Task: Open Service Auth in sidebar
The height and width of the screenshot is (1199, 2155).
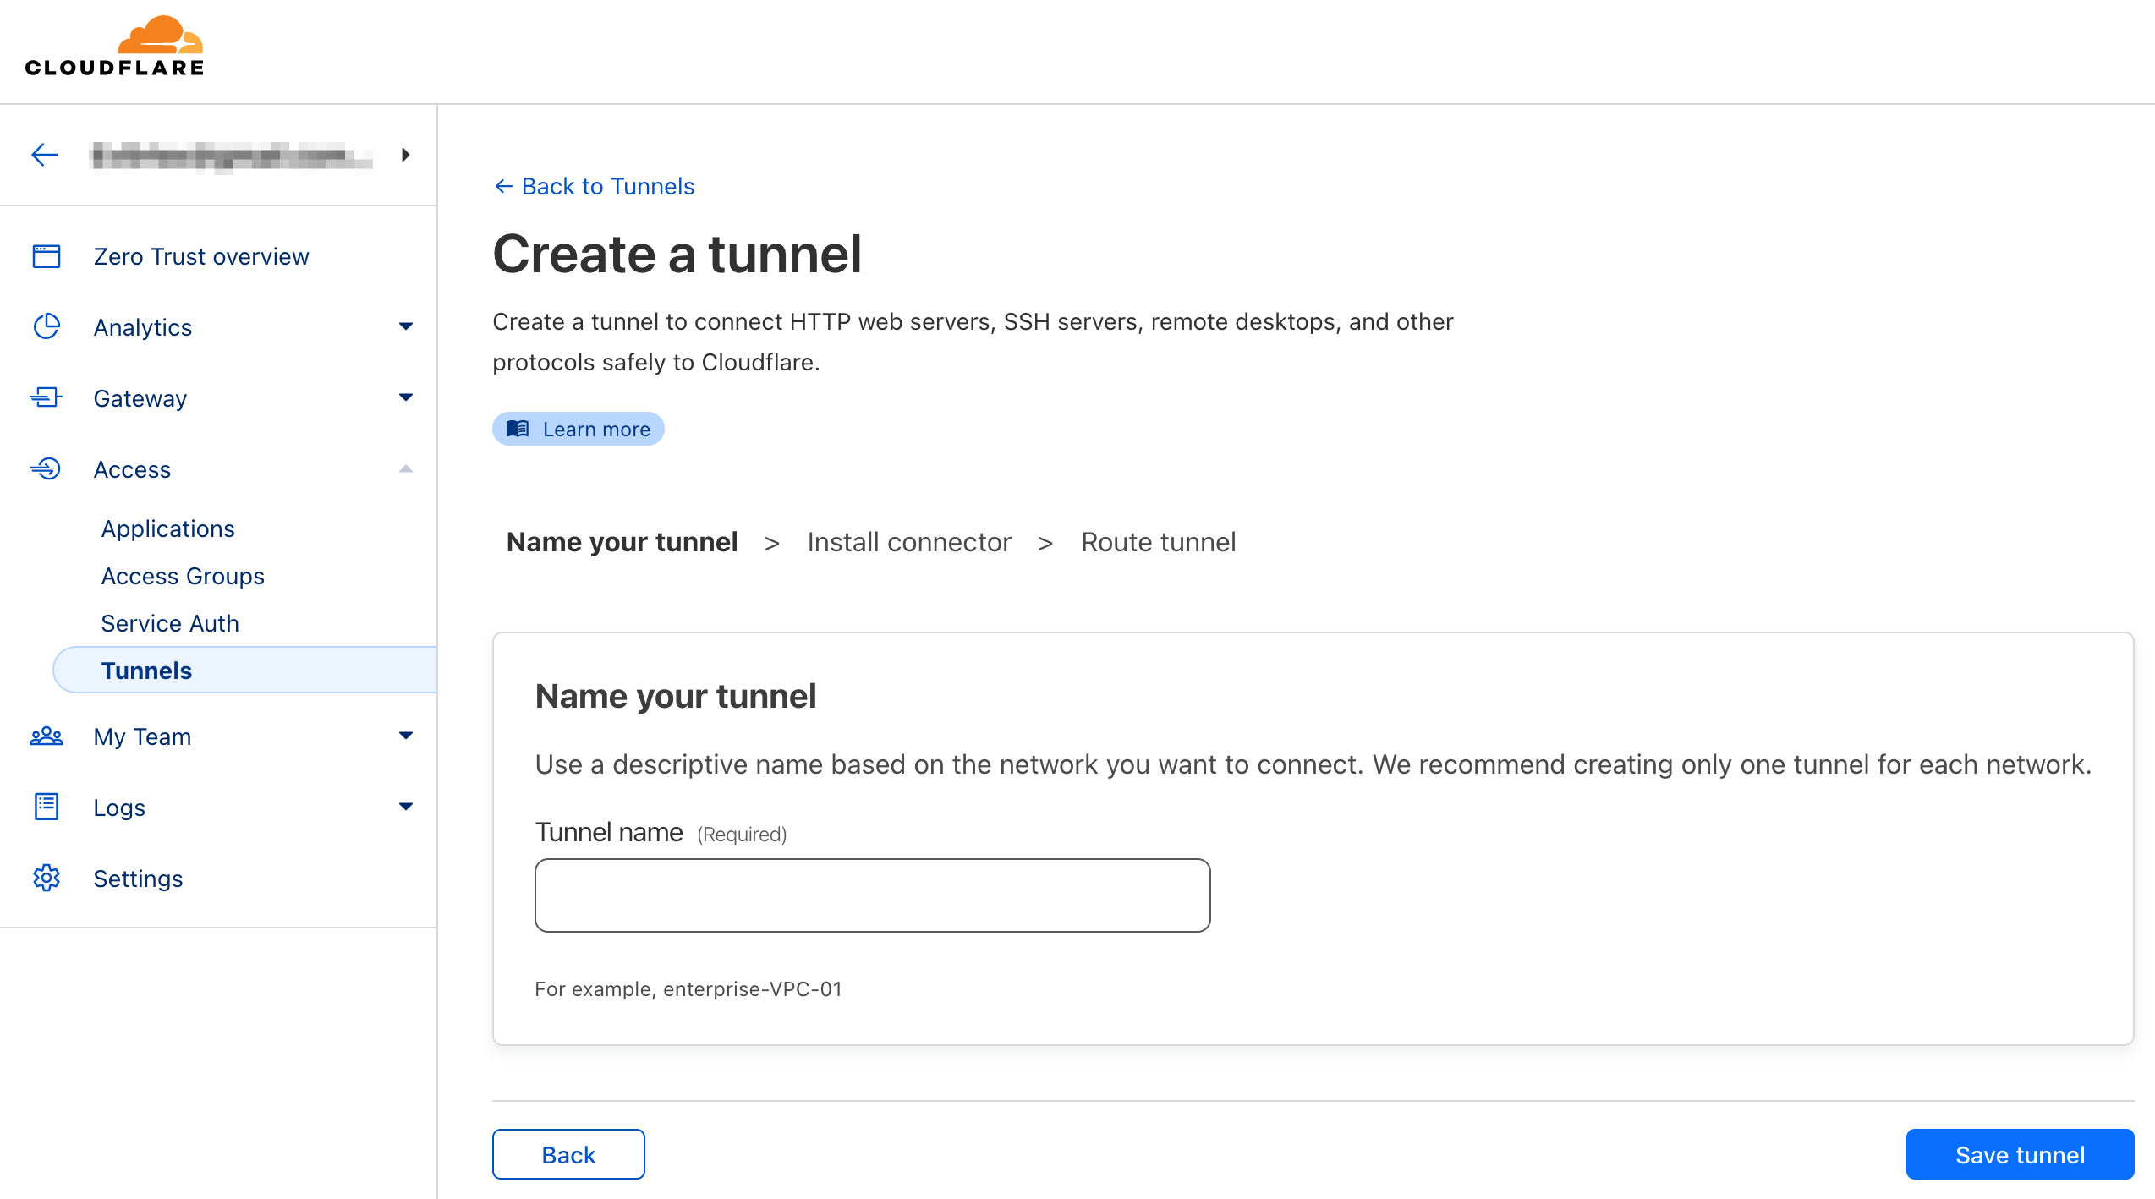Action: click(x=170, y=623)
